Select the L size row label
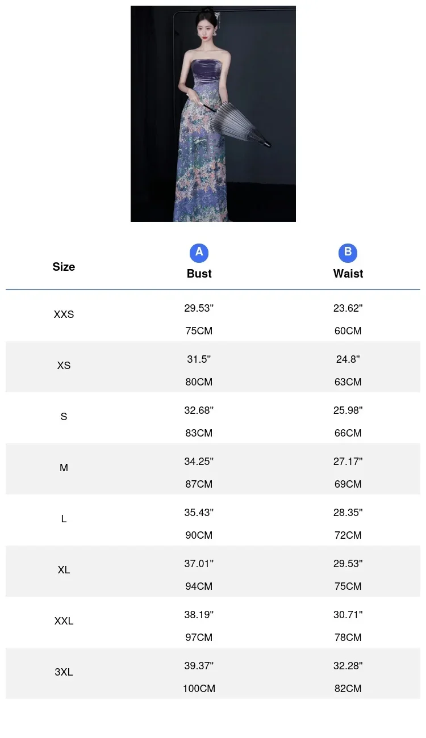The image size is (426, 738). pos(64,519)
